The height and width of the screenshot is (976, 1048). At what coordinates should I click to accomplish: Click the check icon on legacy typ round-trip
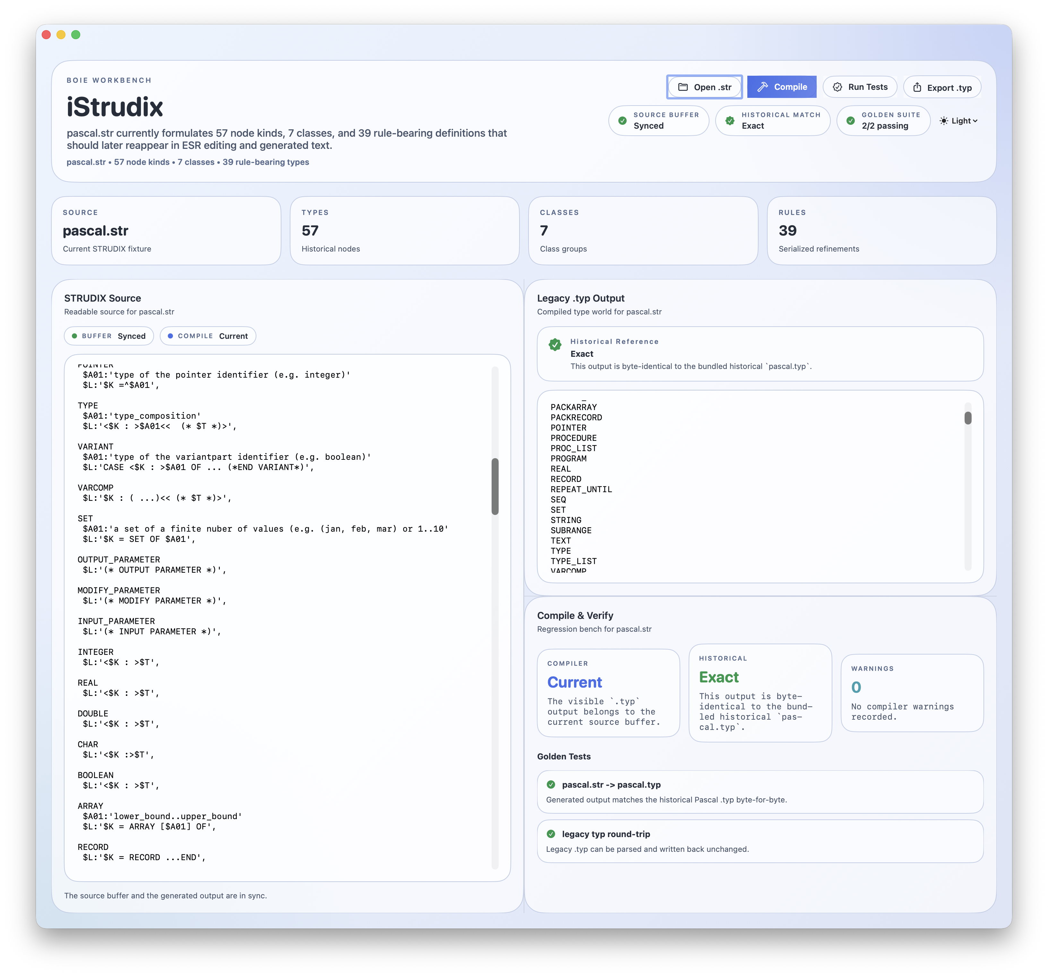(x=551, y=834)
